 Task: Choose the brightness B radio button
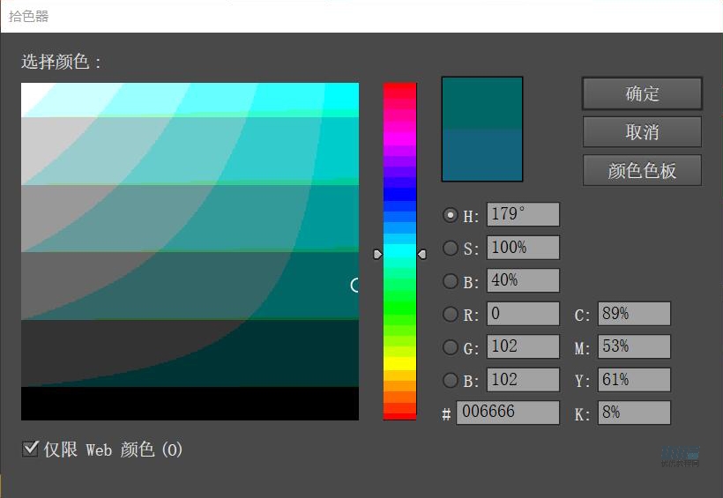pos(451,281)
